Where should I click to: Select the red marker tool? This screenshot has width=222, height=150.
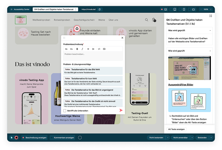16,137
